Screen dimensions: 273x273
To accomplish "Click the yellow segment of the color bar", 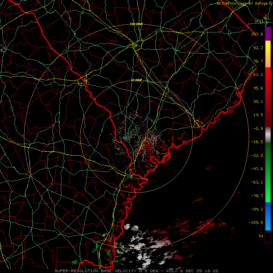I will 268,54.
